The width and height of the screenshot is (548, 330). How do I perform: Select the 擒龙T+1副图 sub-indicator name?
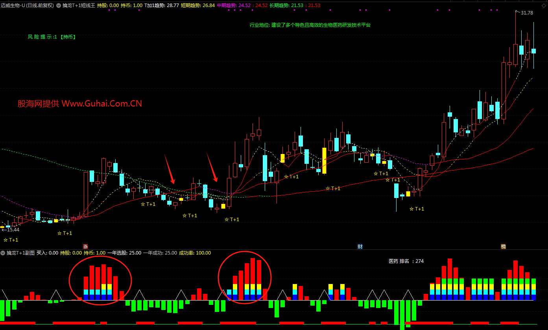click(21, 253)
